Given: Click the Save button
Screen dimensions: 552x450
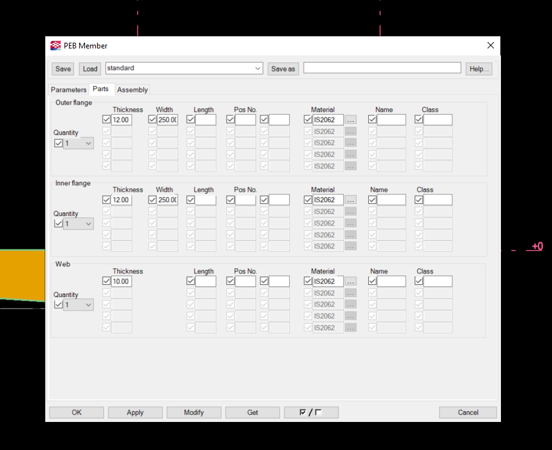Looking at the screenshot, I should [63, 69].
